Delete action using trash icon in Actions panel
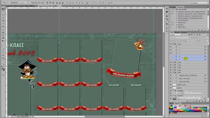The width and height of the screenshot is (210, 118). pos(205,30)
